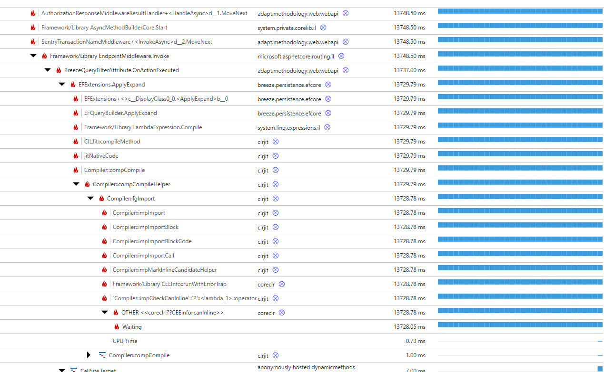
Task: Click hot path flame on EndpointMiddleware.Invoke
Action: pos(44,56)
